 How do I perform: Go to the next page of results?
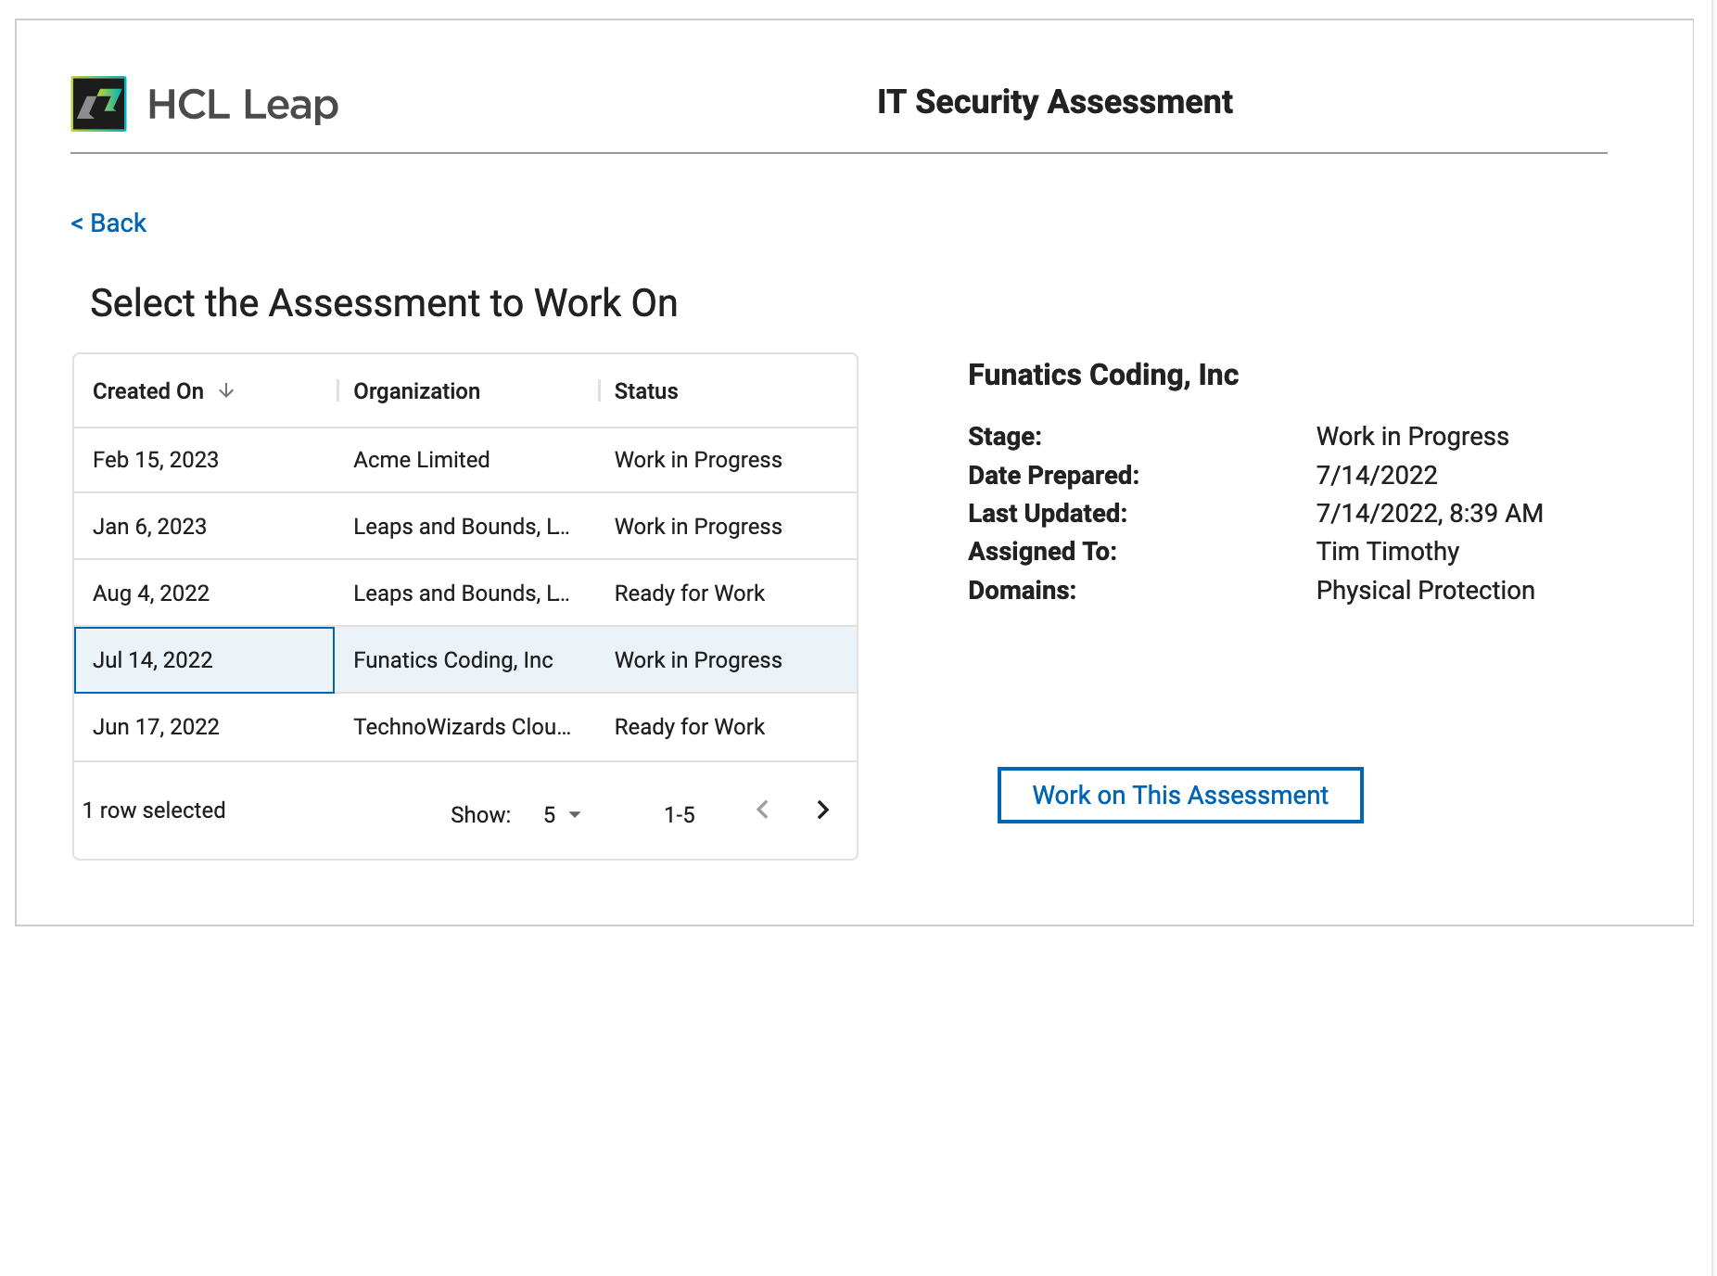coord(822,810)
